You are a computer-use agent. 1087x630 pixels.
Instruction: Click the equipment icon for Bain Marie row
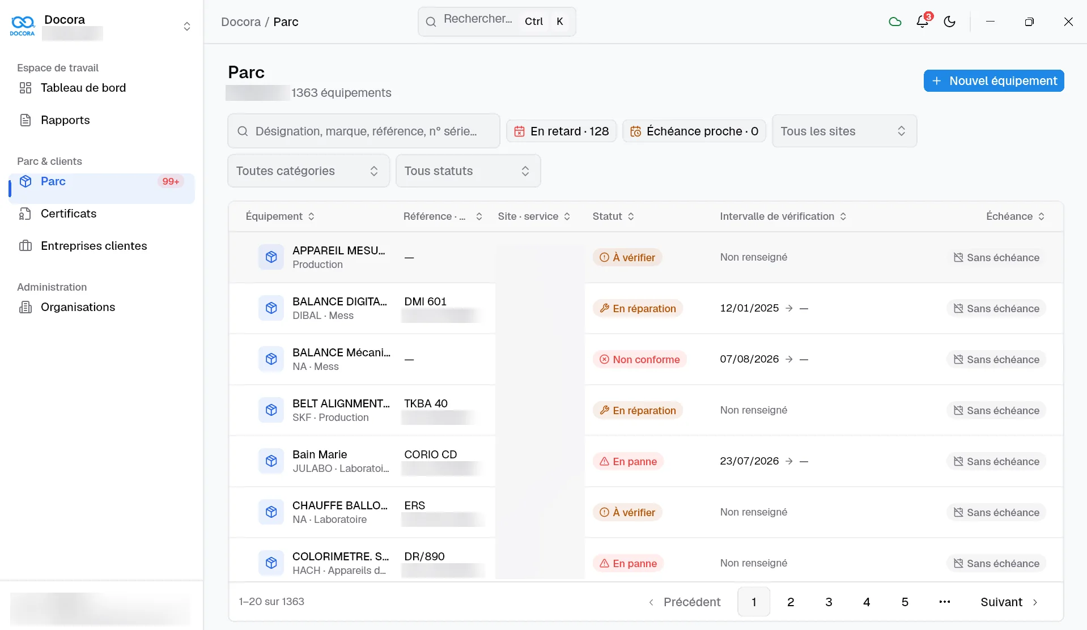click(x=271, y=461)
